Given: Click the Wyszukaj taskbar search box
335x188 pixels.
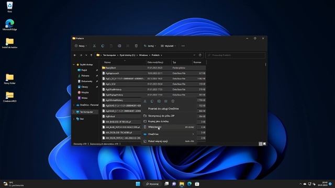Looking at the screenshot, I should point(152,184).
